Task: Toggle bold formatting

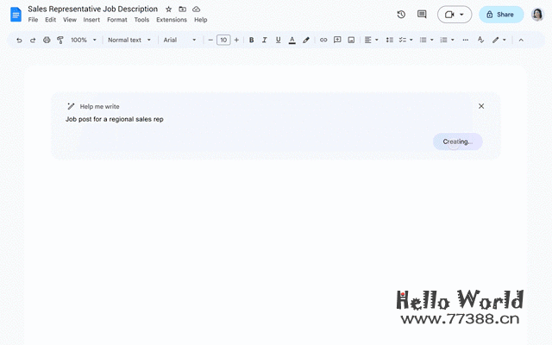Action: (251, 41)
